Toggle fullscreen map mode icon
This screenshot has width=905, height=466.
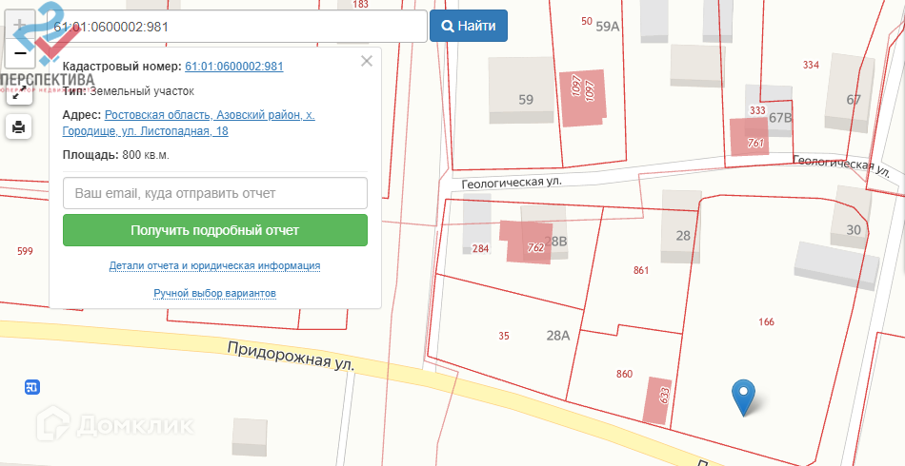[x=20, y=93]
